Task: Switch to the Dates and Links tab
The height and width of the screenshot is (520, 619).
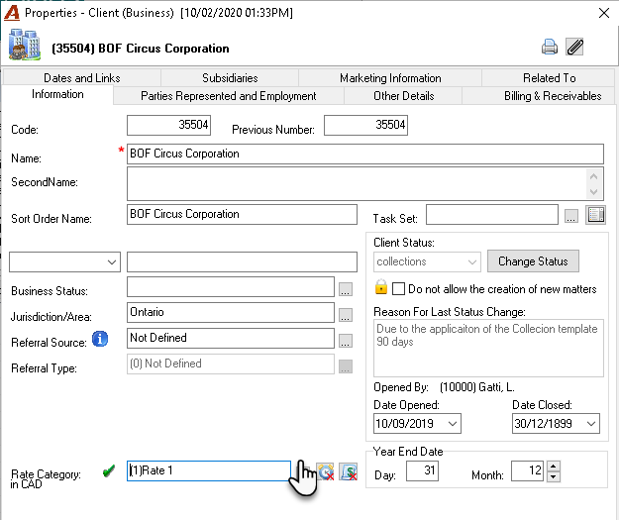Action: [x=82, y=78]
